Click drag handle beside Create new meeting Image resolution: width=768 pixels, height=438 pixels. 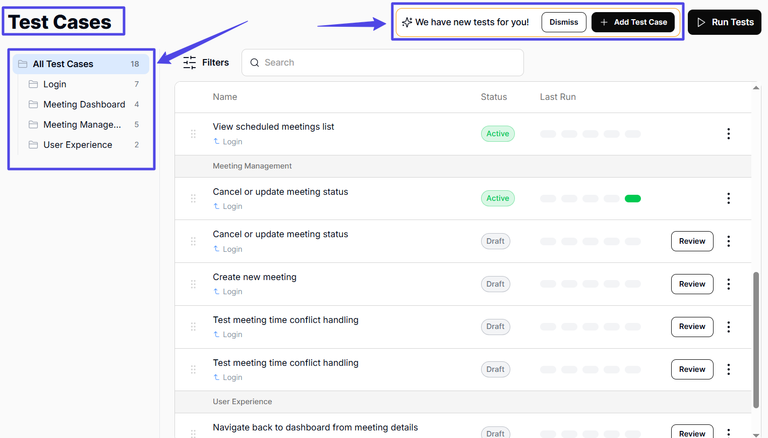[193, 284]
